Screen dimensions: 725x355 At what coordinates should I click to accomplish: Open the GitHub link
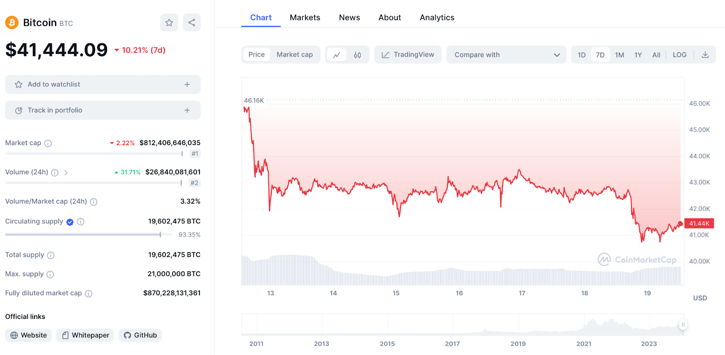pos(140,335)
